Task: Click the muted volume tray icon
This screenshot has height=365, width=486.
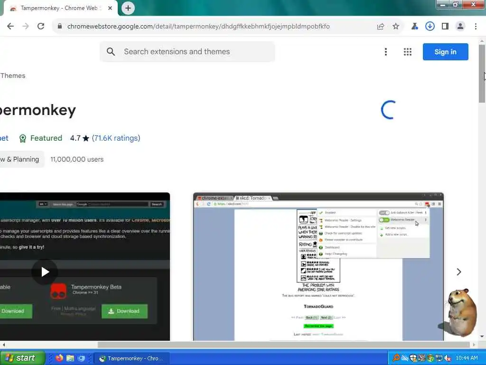Action: tap(448, 358)
